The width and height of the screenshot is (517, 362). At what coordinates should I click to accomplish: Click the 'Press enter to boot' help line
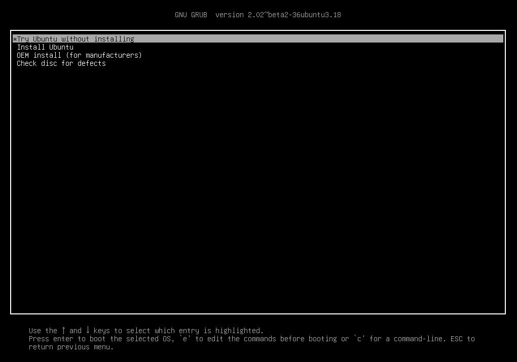click(251, 339)
